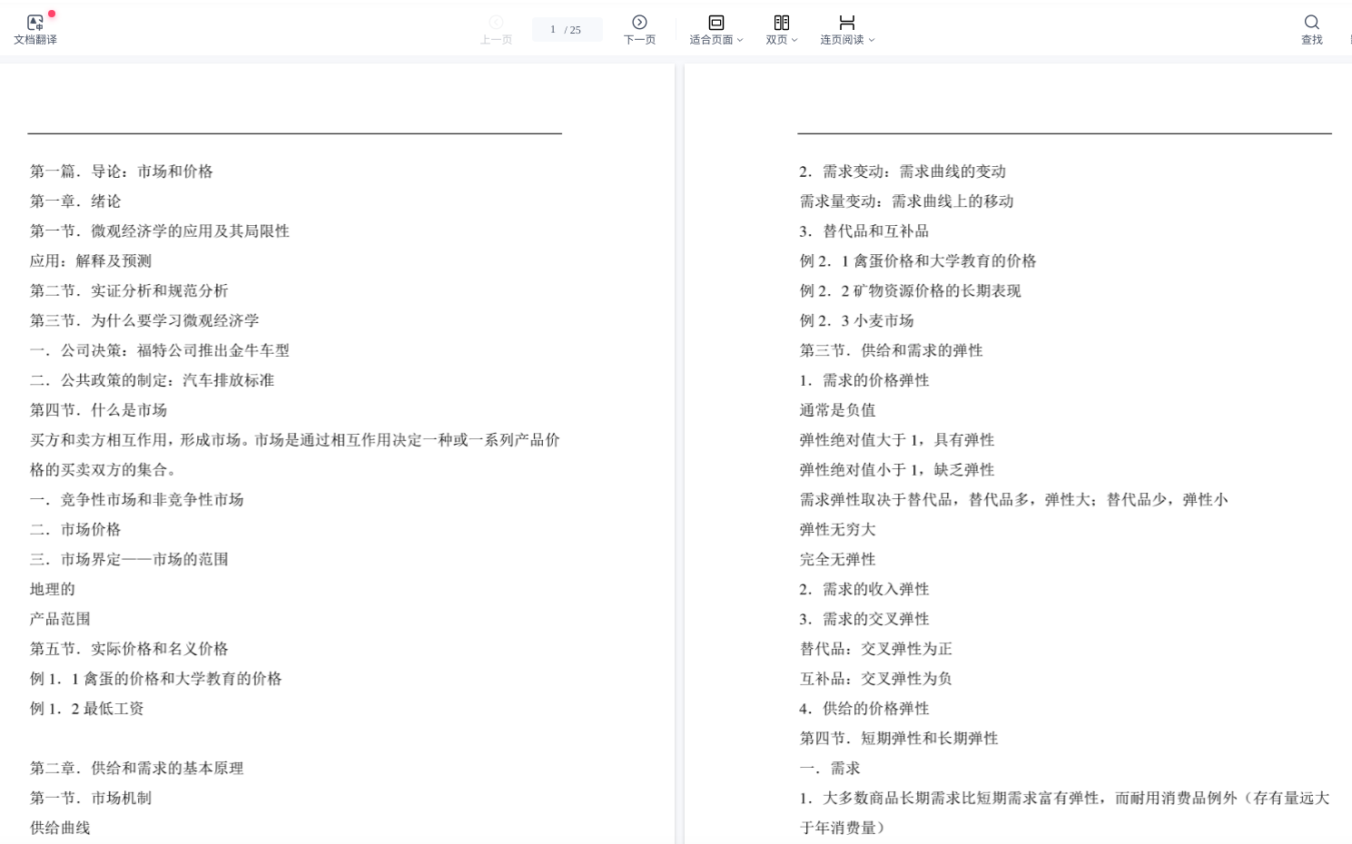Open the 文档翻译 document translation tool

pyautogui.click(x=35, y=29)
